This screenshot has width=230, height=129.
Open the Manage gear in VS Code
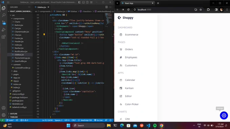click(x=3, y=115)
